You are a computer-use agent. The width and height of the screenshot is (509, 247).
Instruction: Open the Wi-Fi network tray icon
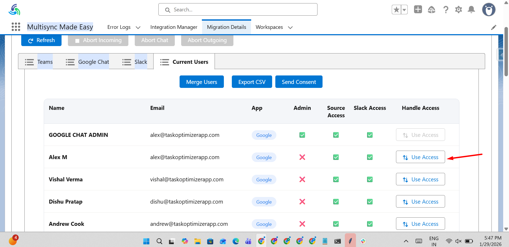pos(449,241)
